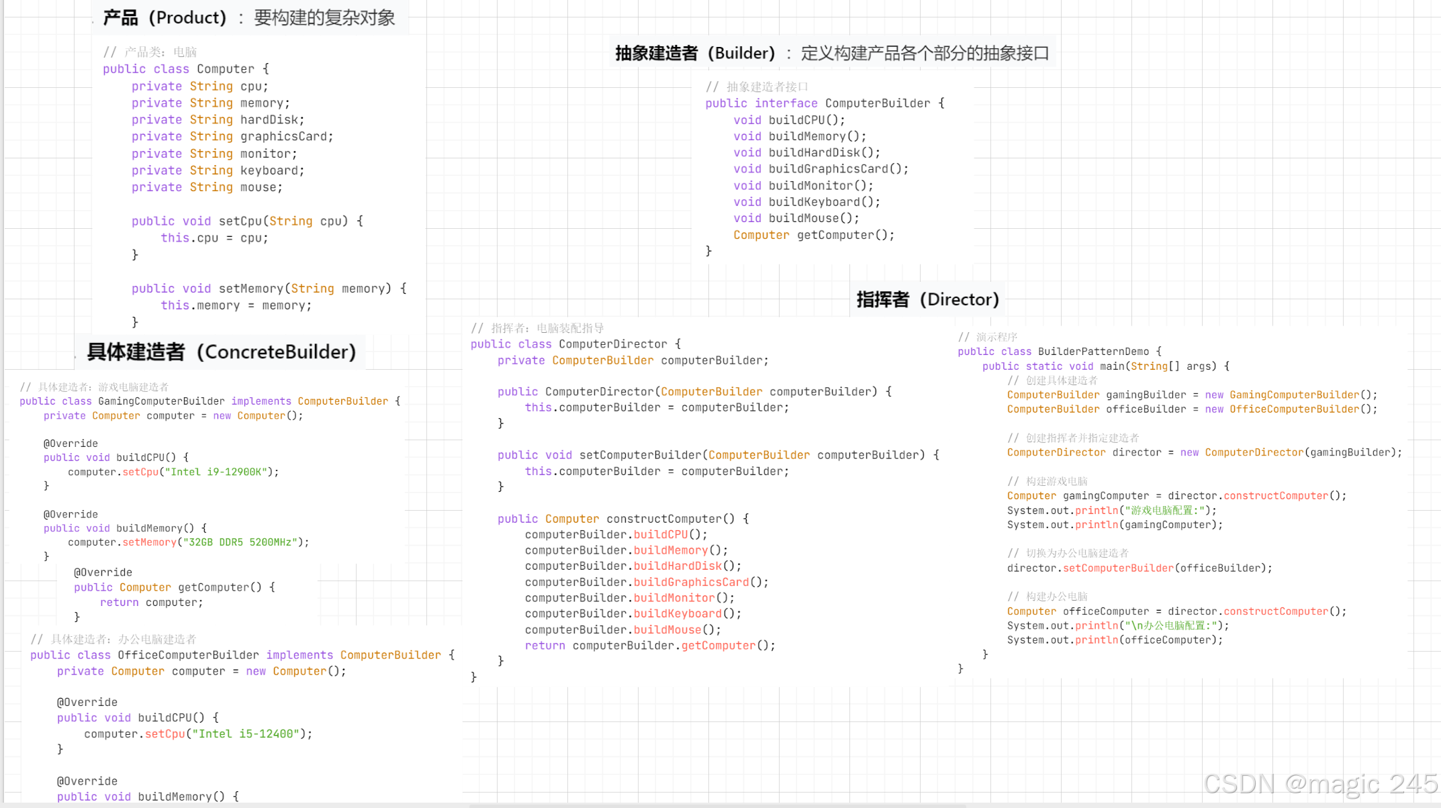Click the CSDN @magic 245 watermark

1319,783
